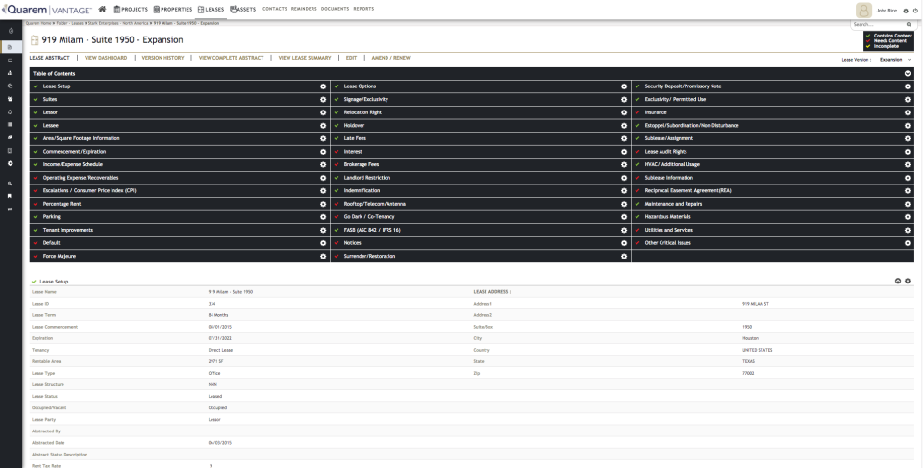Click the sidebar users group icon

tap(10, 99)
